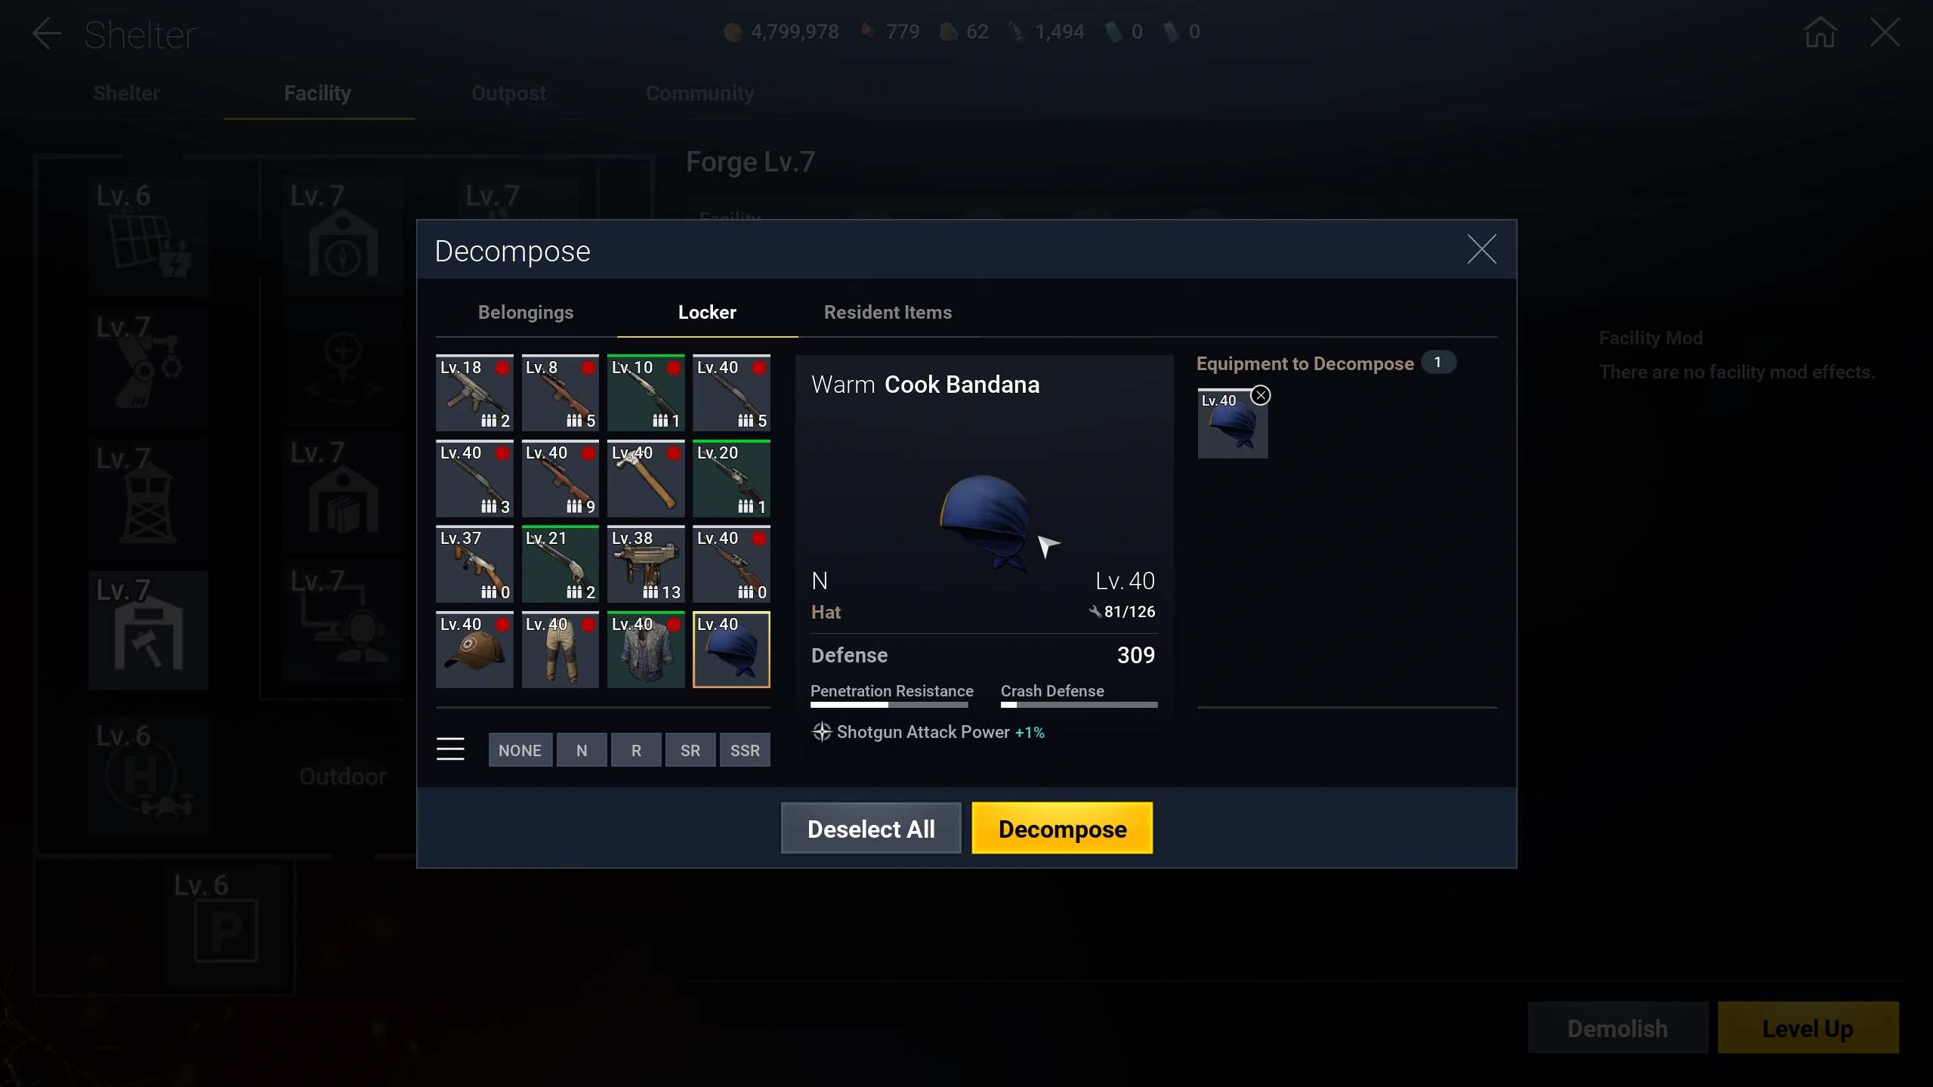Toggle the NONE rarity filter
Viewport: 1933px width, 1087px height.
(520, 750)
